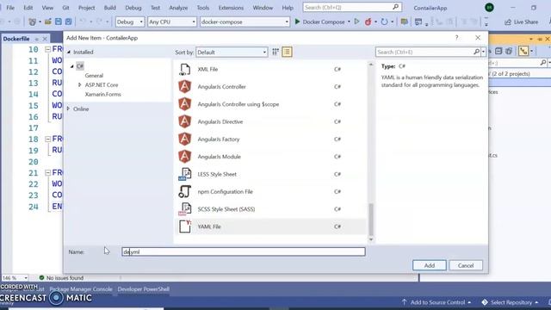Expand the ASP.NET Core tree node
The image size is (551, 310).
click(x=79, y=84)
